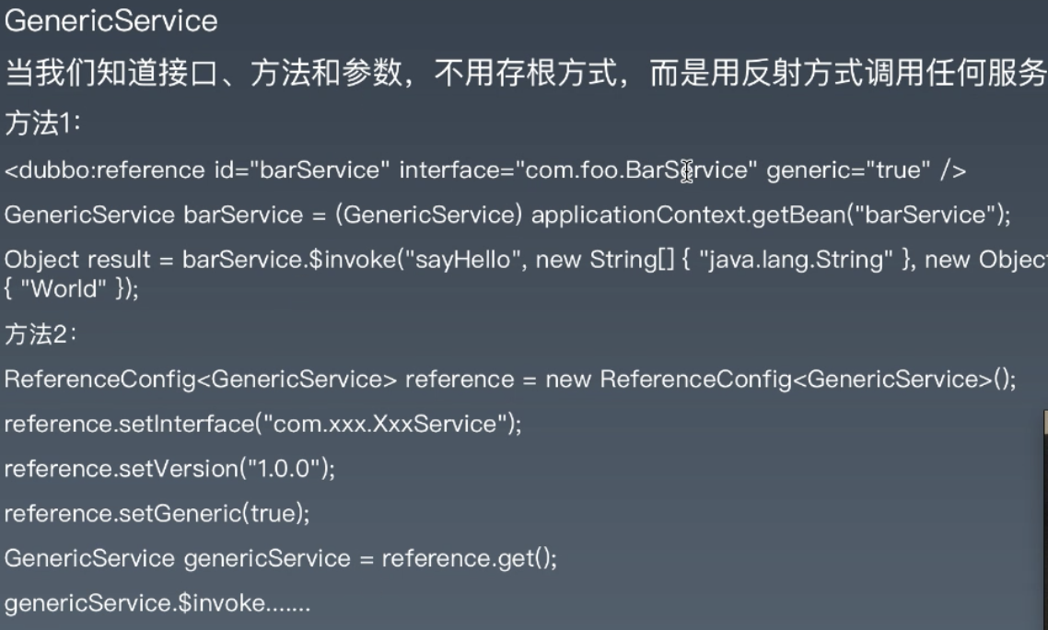The image size is (1048, 630).
Task: Click the "java.lang.String" parameter type text
Action: click(796, 260)
